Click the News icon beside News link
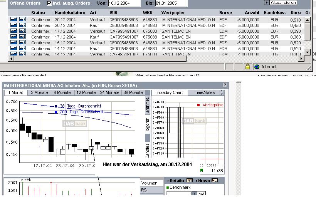 click(x=214, y=181)
